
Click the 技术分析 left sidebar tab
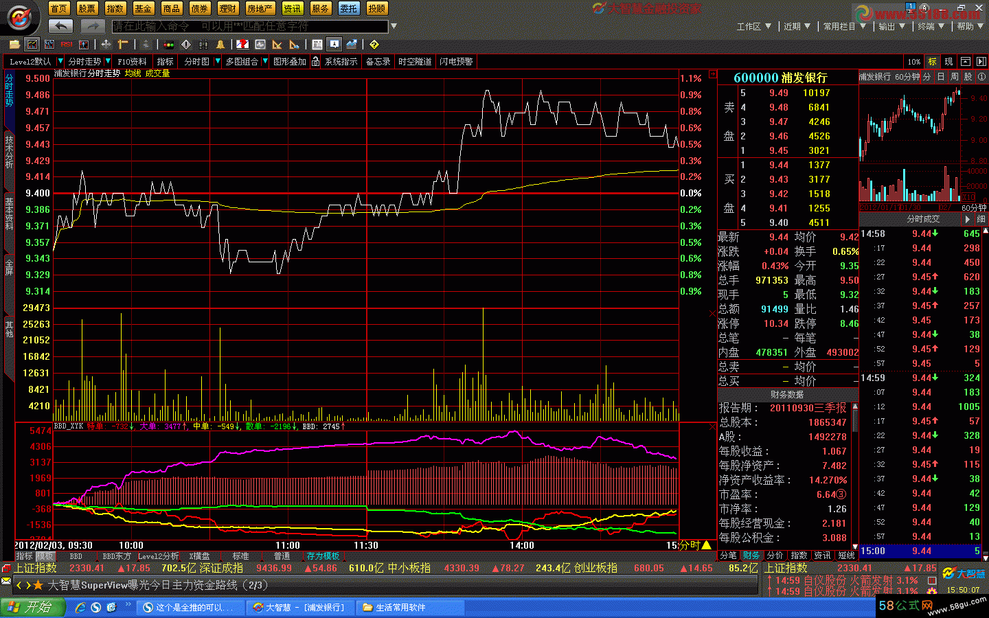coord(9,151)
